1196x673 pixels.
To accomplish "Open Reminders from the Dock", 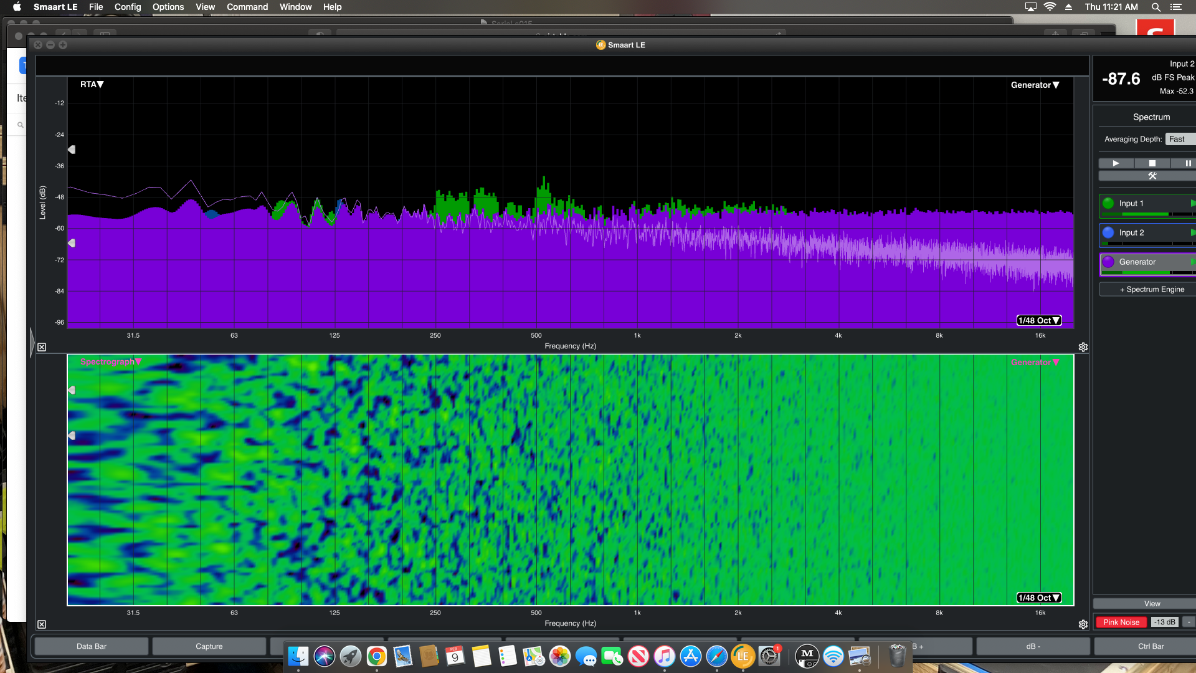I will [x=508, y=656].
